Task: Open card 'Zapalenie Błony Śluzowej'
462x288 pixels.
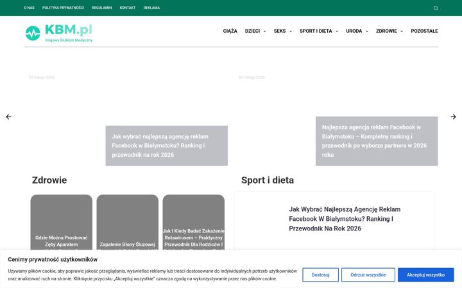Action: (127, 223)
